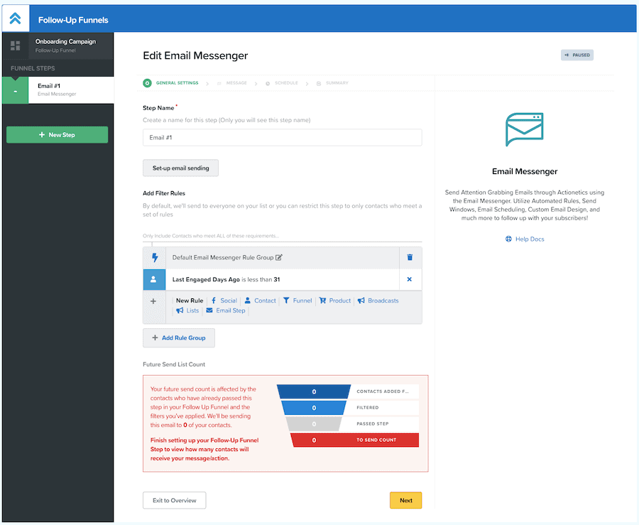Click the Email Messenger envelope illustration
Viewport: 639px width, 525px height.
coord(525,129)
